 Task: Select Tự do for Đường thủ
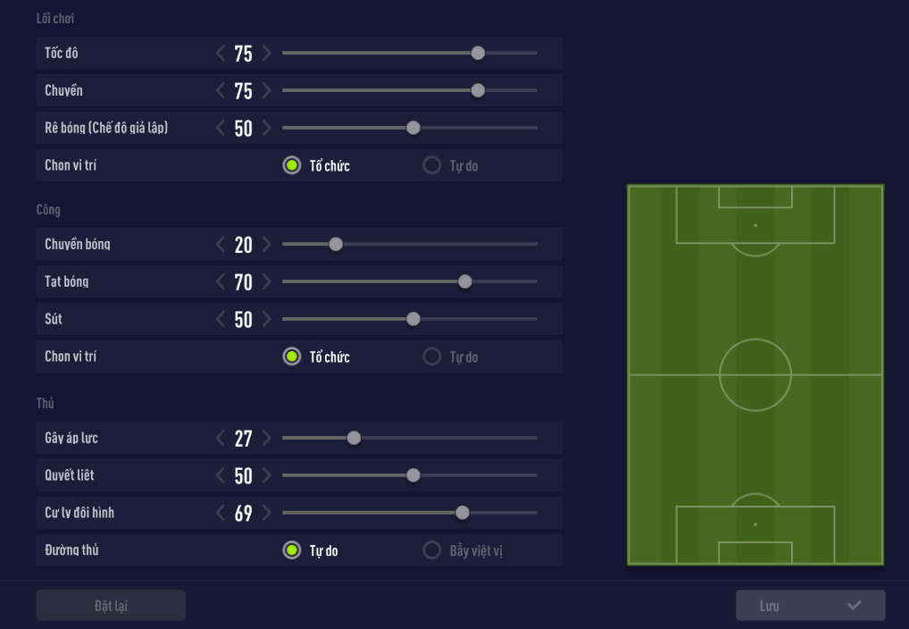(291, 550)
